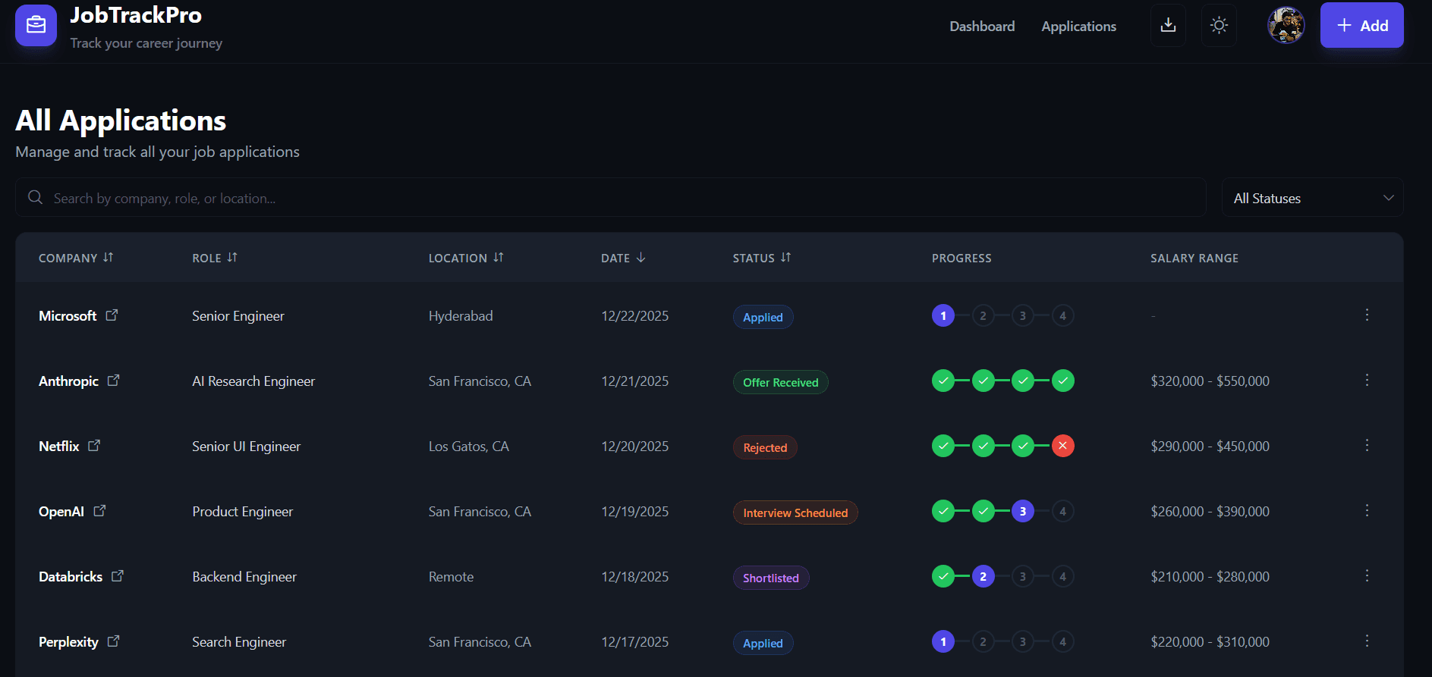Click the Microsoft company name
Image resolution: width=1432 pixels, height=677 pixels.
(68, 315)
